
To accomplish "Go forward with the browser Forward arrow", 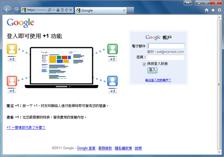I will 16,10.
